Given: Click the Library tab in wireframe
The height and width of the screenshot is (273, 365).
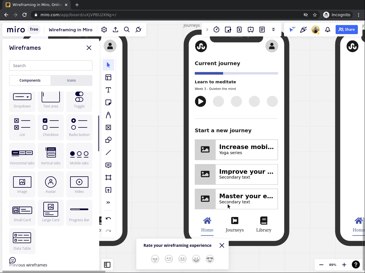Looking at the screenshot, I should 264,225.
